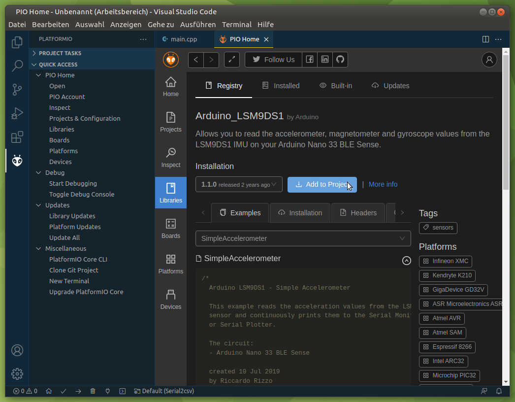The height and width of the screenshot is (402, 515).
Task: Open PlatformIO terminal icon in status bar
Action: pos(123,391)
